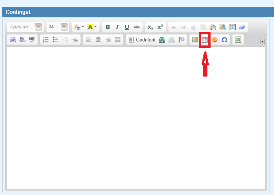
Task: Click inside the empty editor text area
Action: point(135,117)
